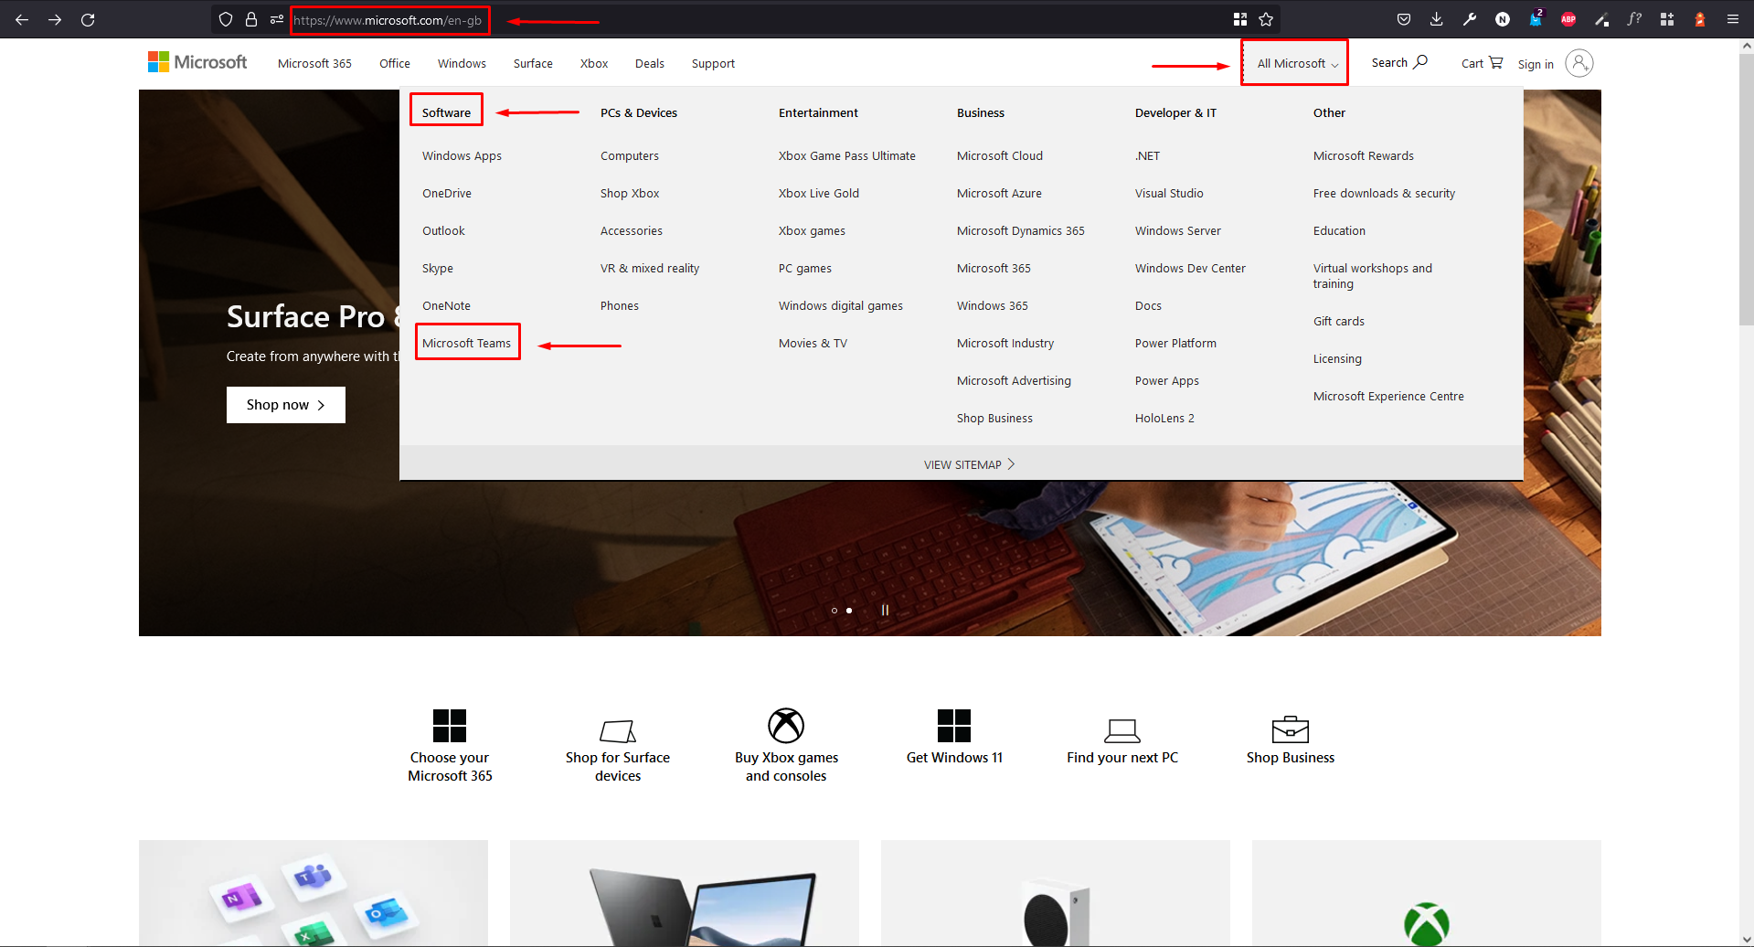The width and height of the screenshot is (1754, 947).
Task: Open the Windows Apps link
Action: (x=462, y=155)
